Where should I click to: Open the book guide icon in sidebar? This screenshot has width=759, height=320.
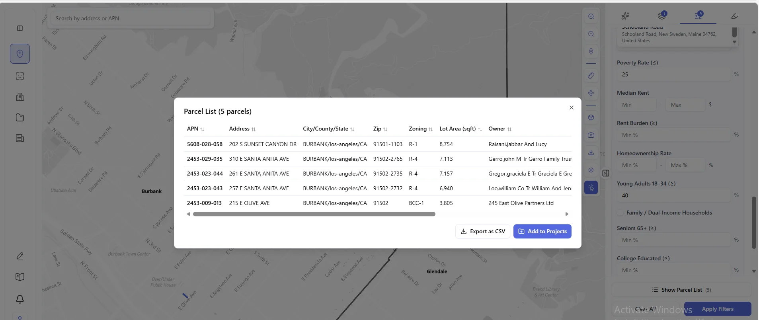20,277
